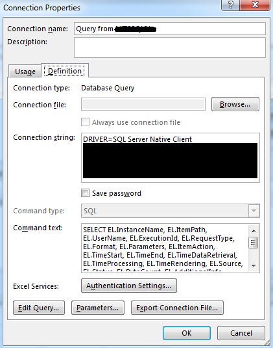Screen dimensions: 273x348
Task: Close the Connection Properties dialog
Action: point(255,5)
